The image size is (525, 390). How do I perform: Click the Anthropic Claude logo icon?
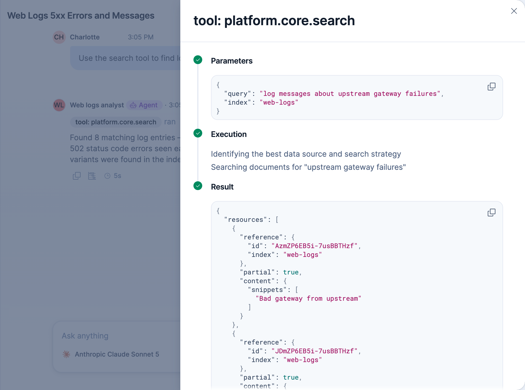click(x=66, y=354)
